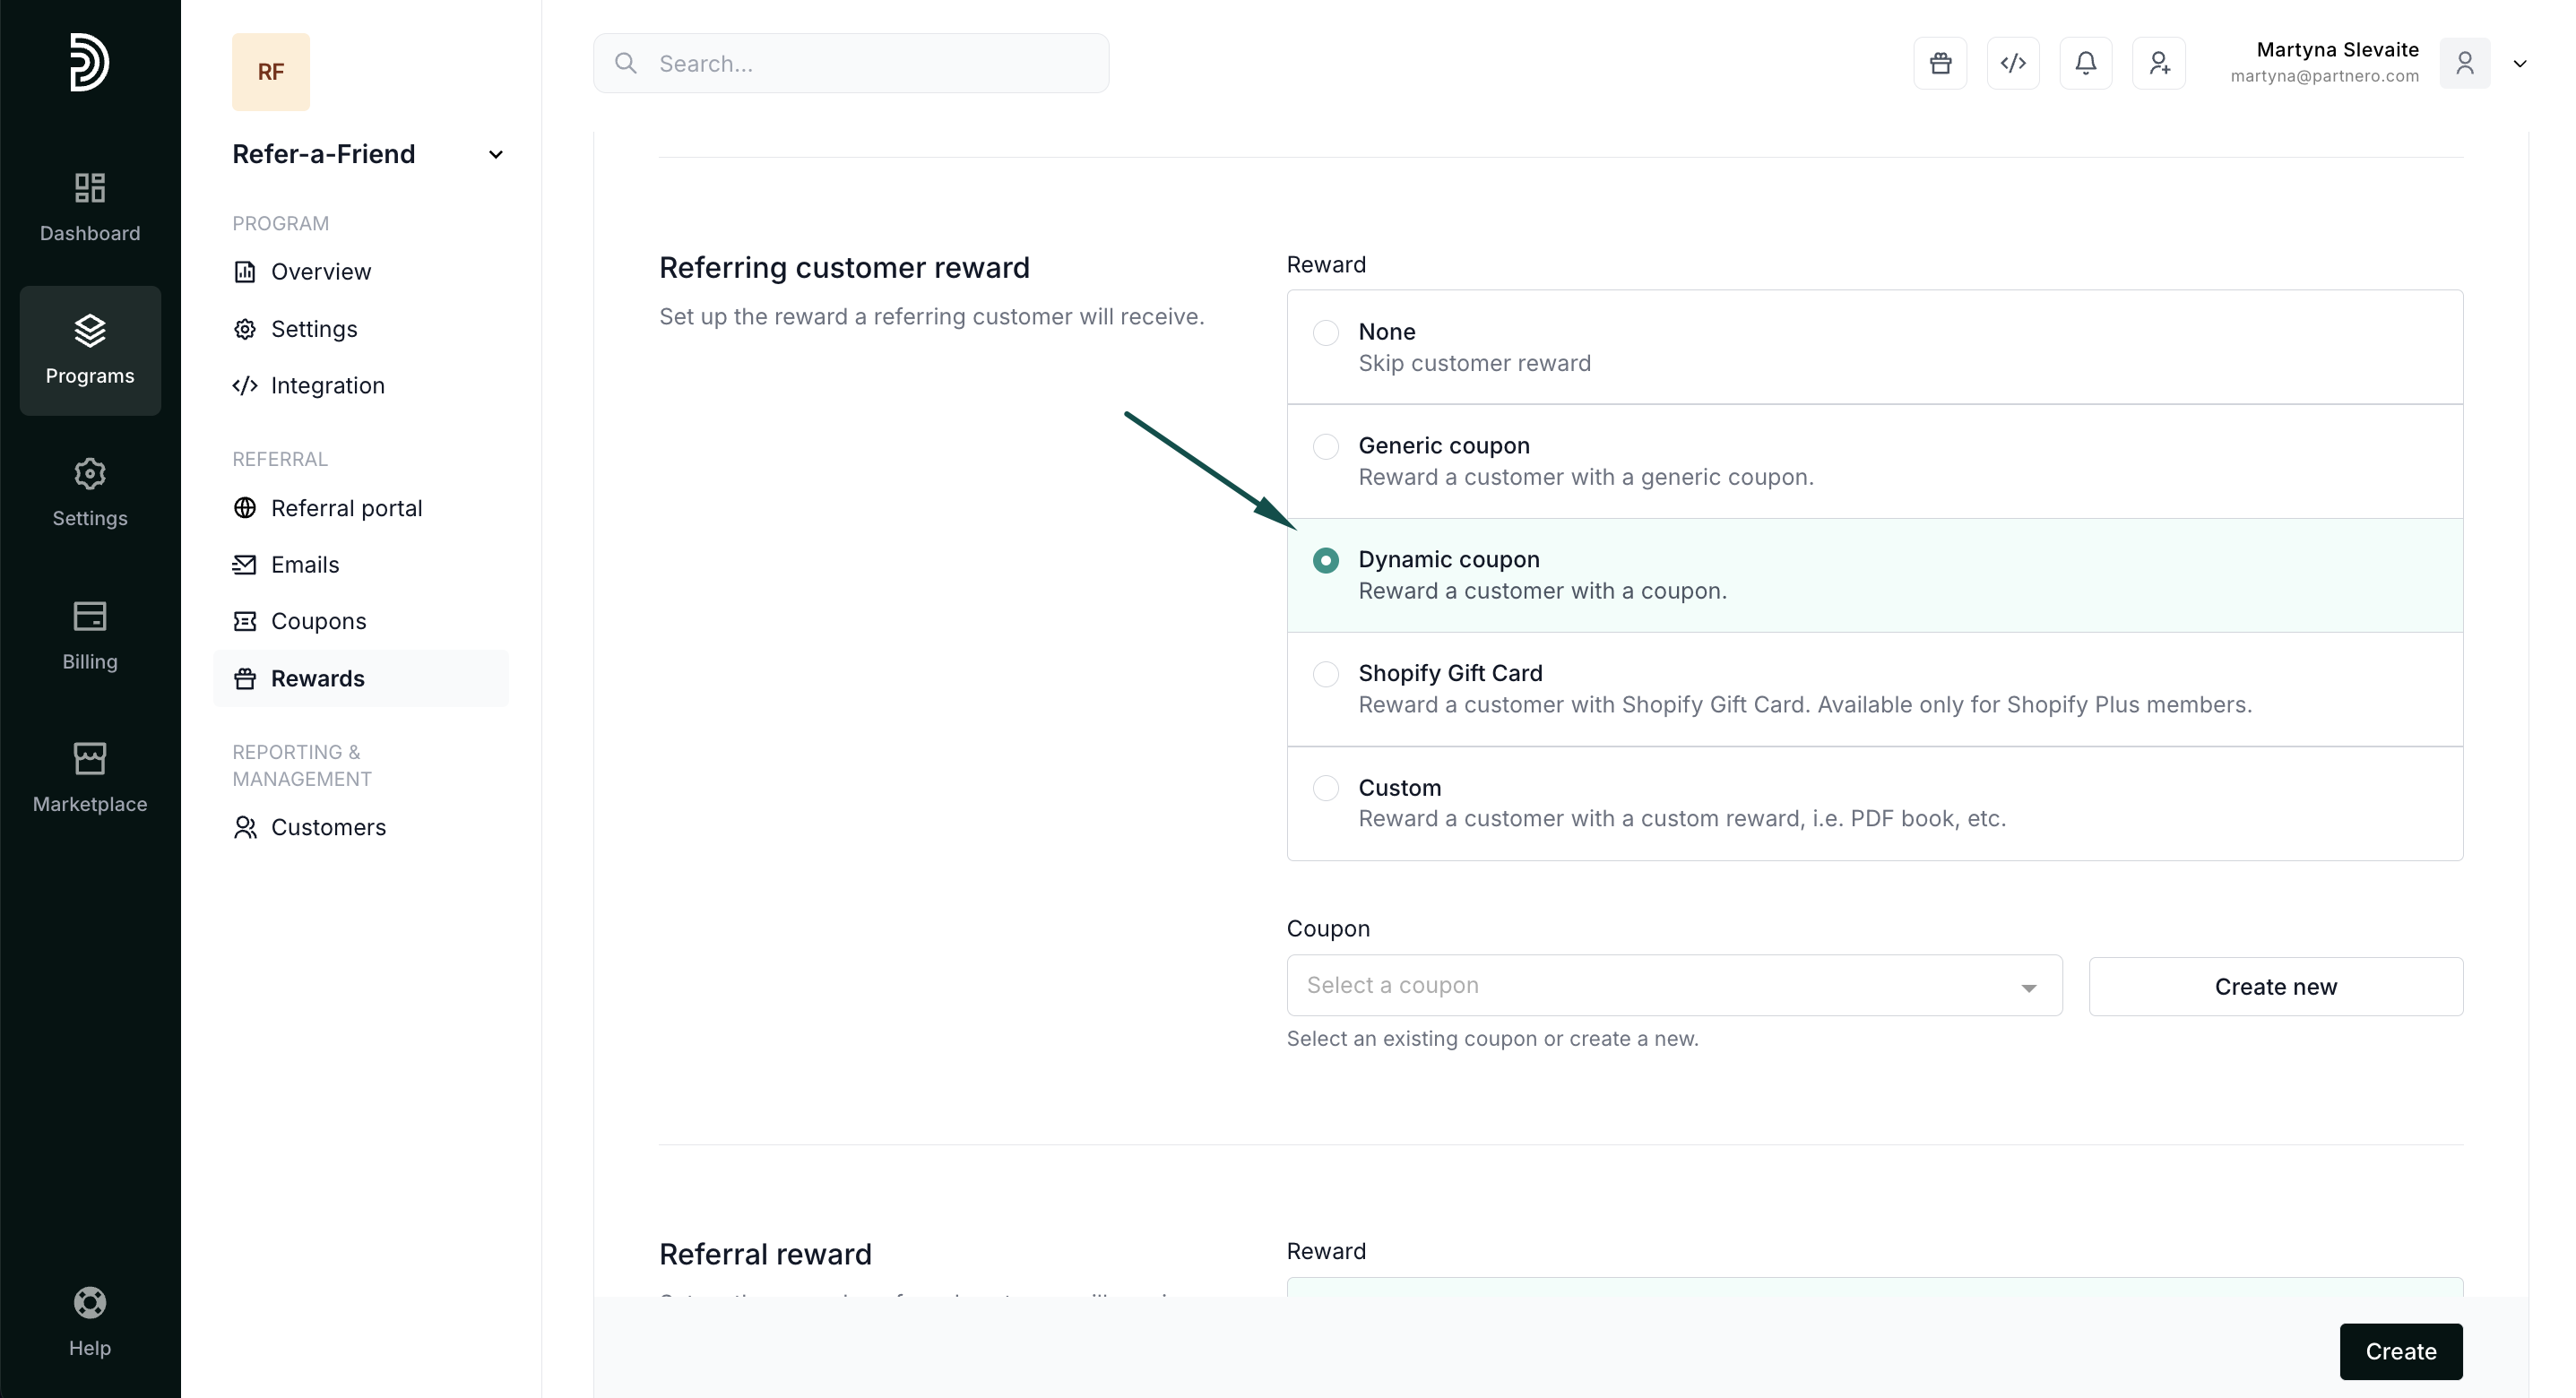The width and height of the screenshot is (2576, 1398).
Task: Click the Help lifebuoy icon
Action: (x=90, y=1321)
